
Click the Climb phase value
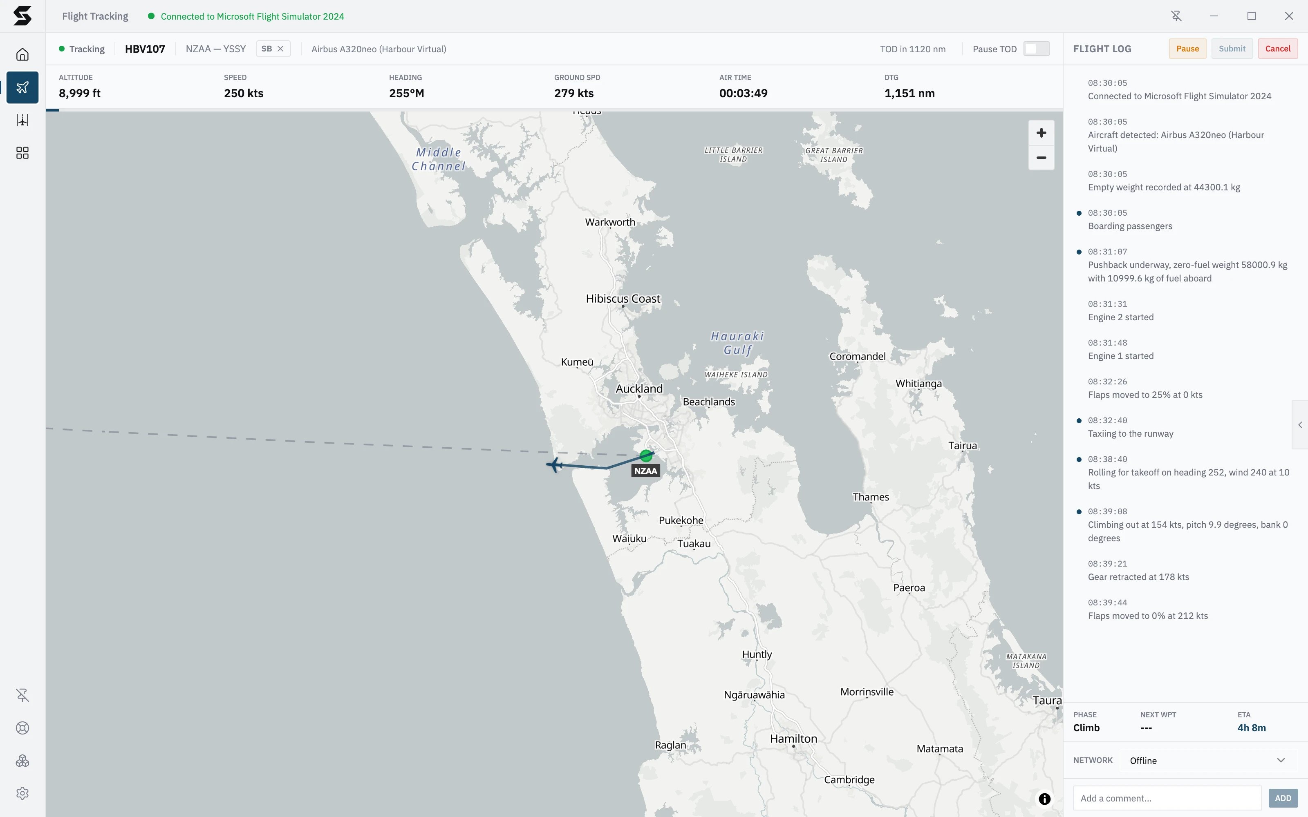(1086, 728)
